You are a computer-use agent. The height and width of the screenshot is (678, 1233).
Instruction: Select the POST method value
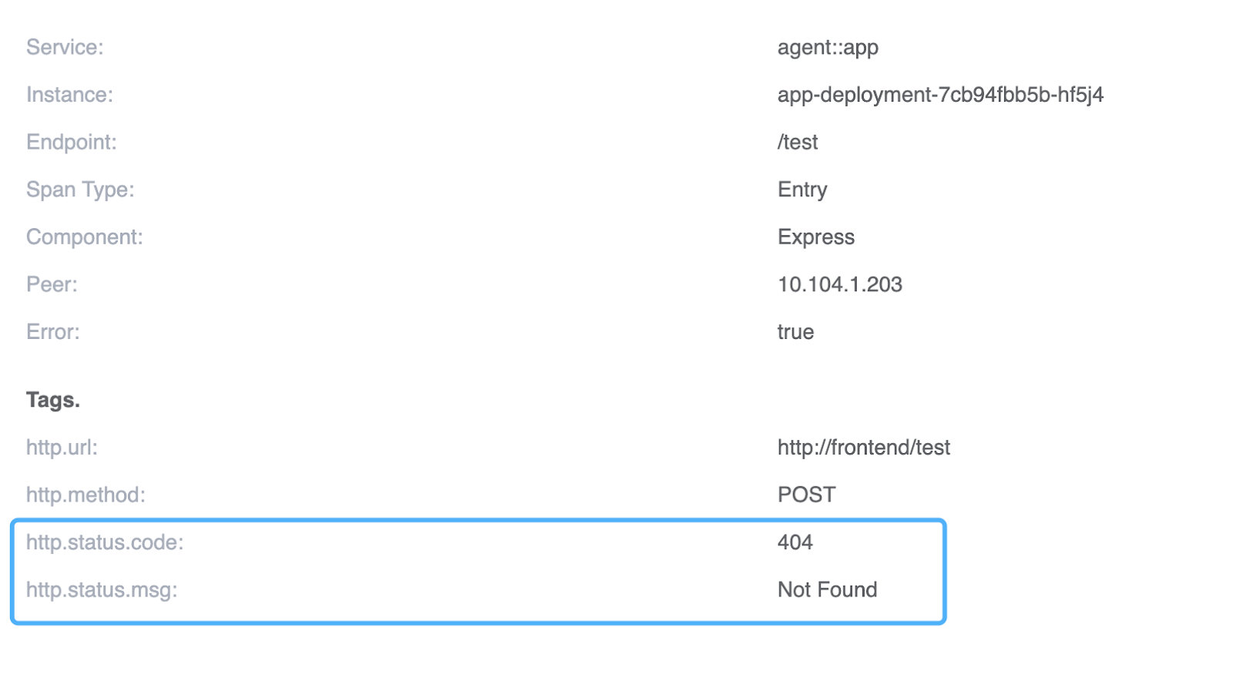point(806,495)
